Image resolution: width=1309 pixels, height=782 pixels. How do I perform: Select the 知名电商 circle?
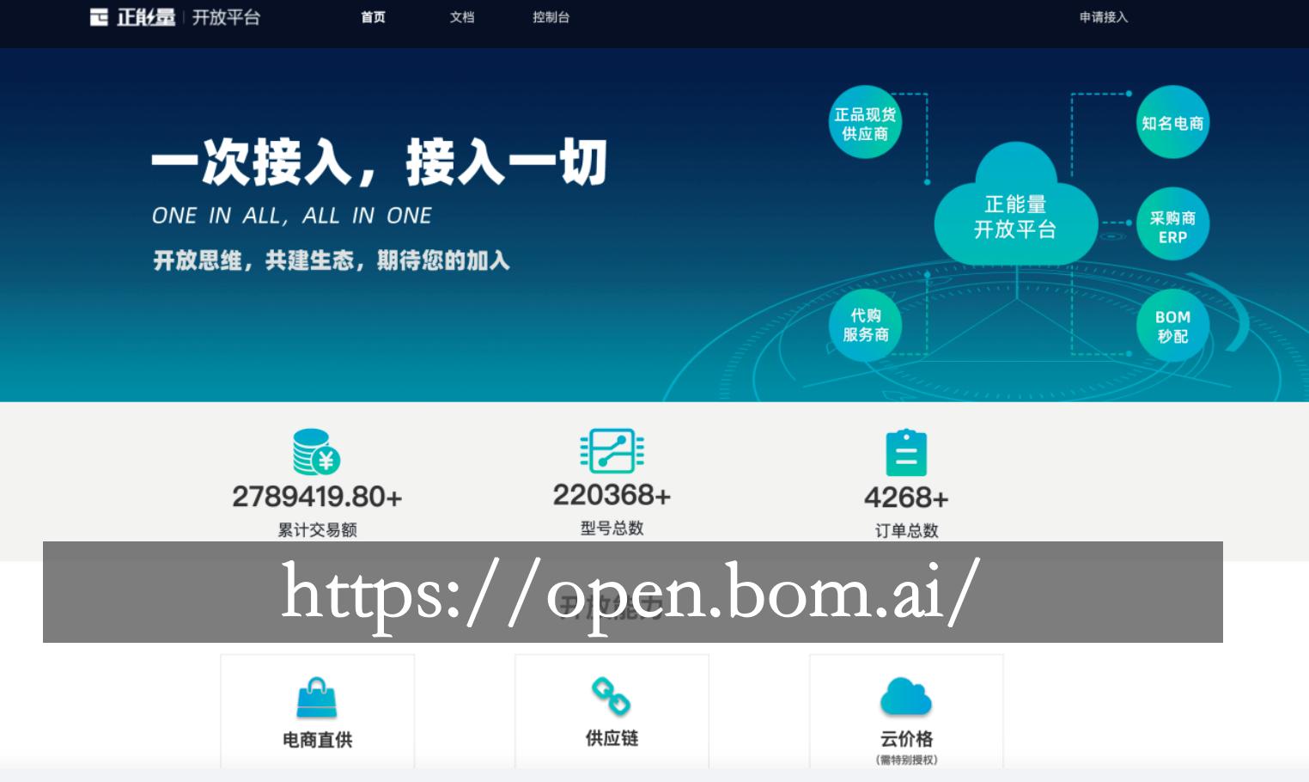coord(1172,123)
